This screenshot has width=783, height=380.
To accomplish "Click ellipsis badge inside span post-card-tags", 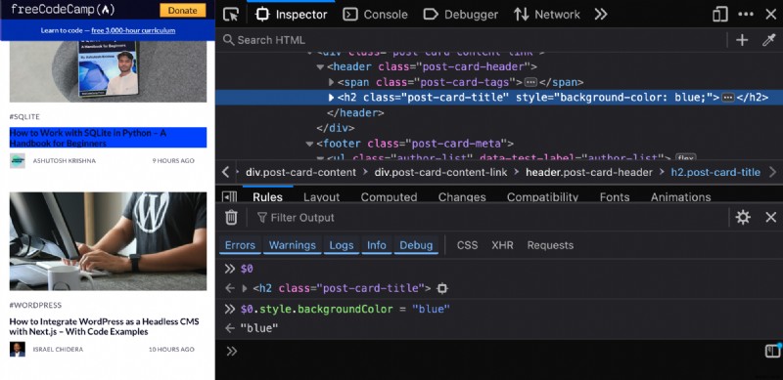I will tap(530, 82).
